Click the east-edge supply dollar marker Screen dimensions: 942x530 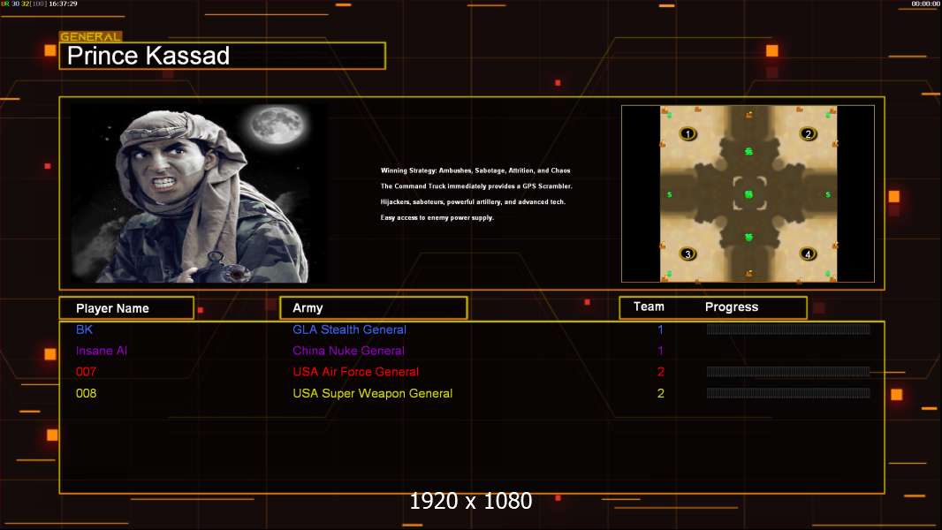pyautogui.click(x=828, y=194)
